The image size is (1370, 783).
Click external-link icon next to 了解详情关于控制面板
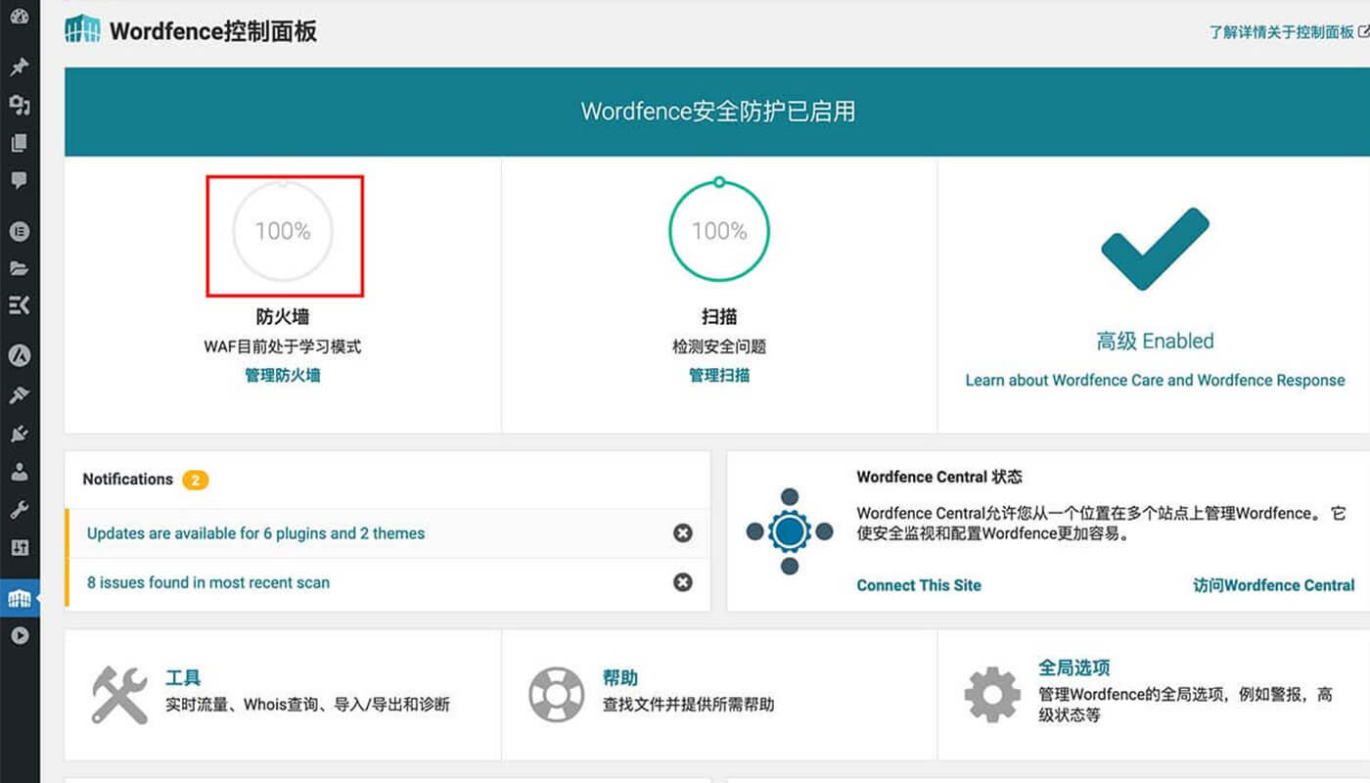click(x=1363, y=31)
